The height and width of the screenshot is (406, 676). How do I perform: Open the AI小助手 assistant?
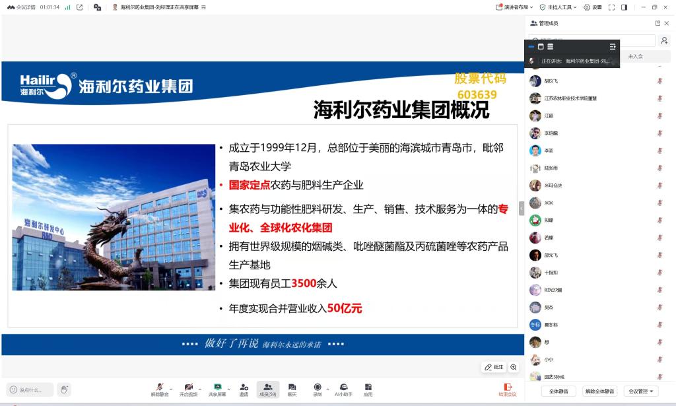point(343,389)
